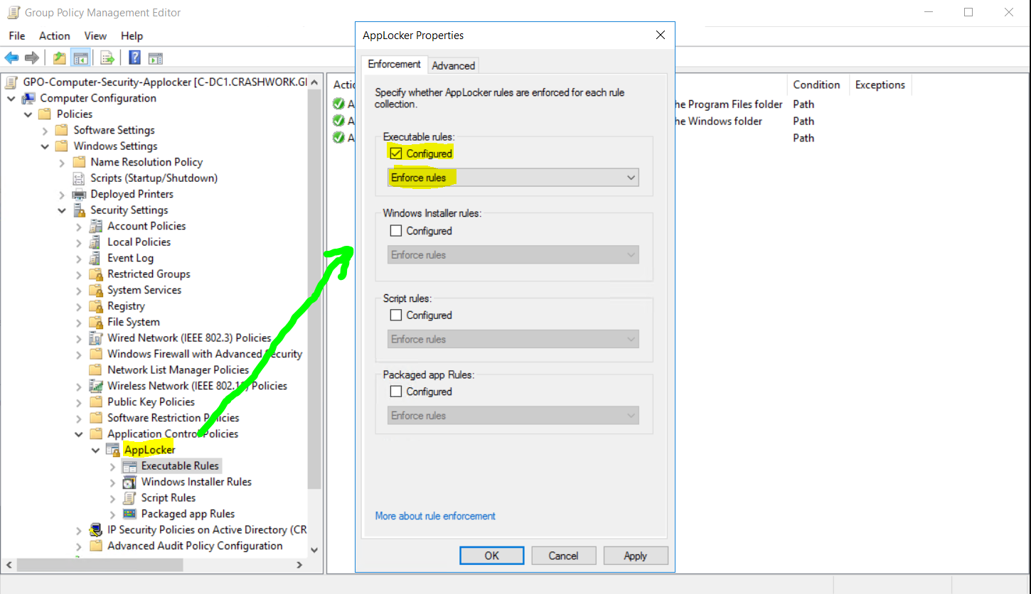Collapse the Computer Configuration node

pyautogui.click(x=11, y=98)
